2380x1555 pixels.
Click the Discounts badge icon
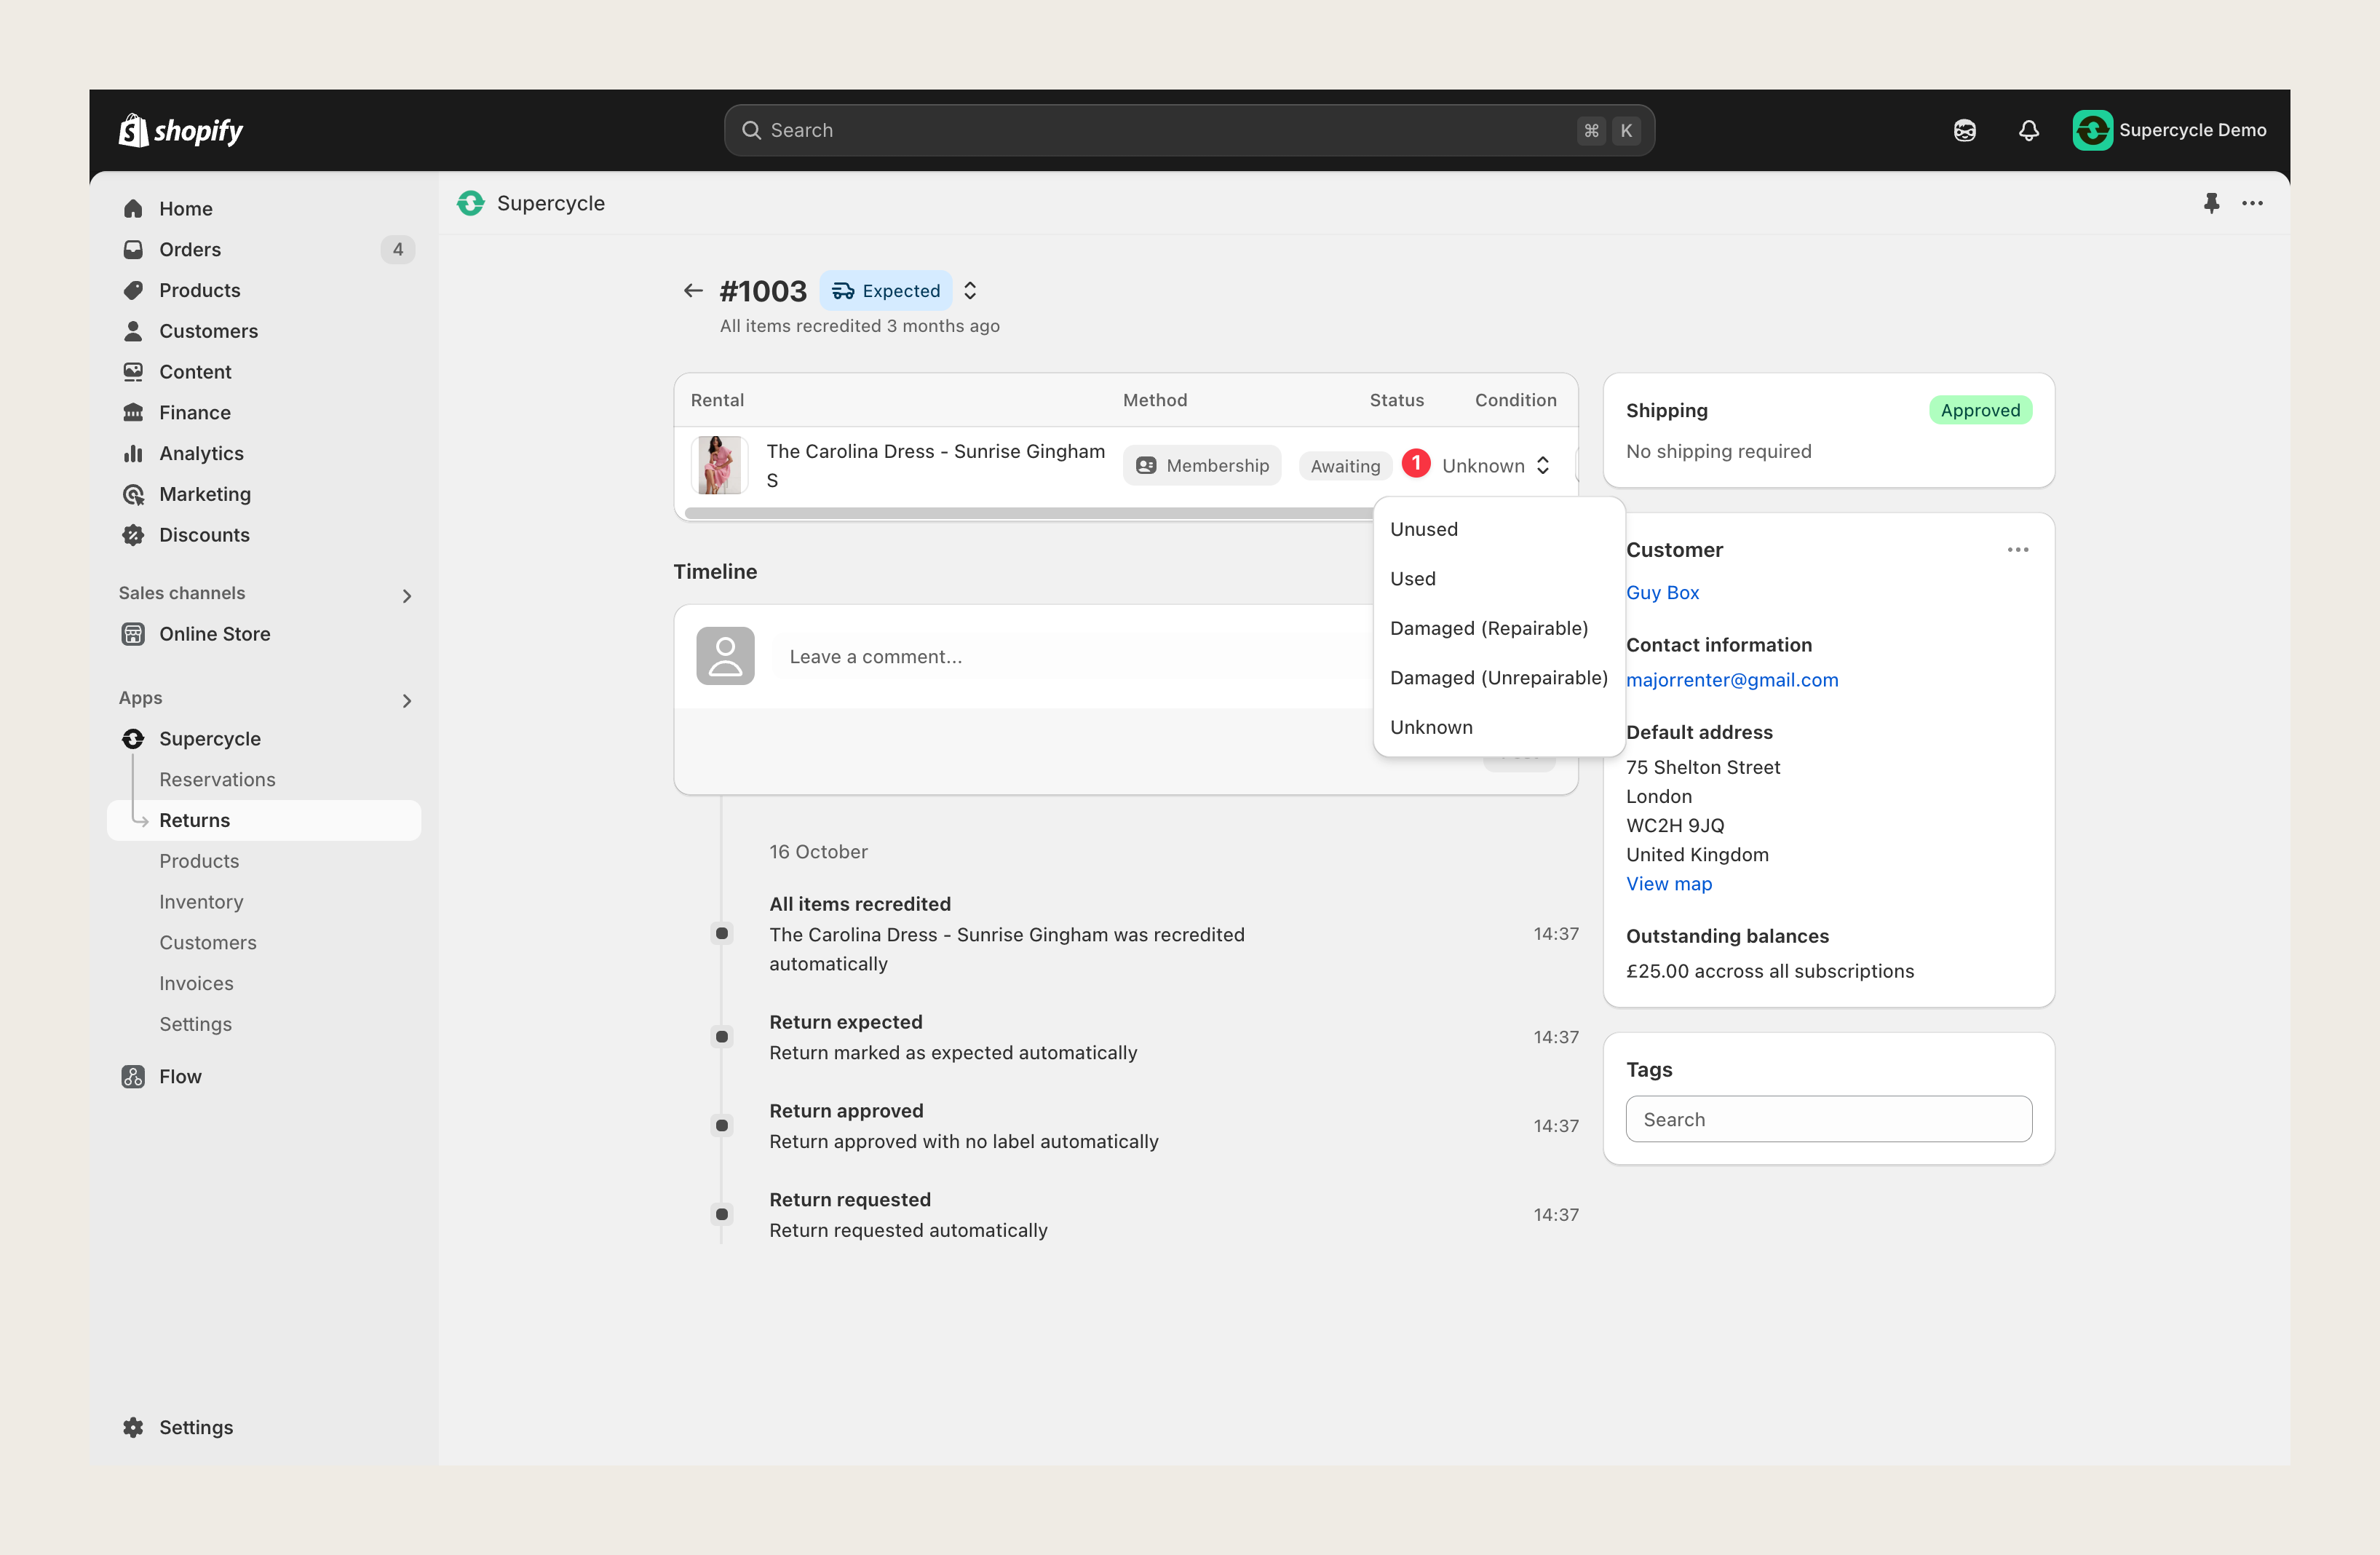click(133, 535)
